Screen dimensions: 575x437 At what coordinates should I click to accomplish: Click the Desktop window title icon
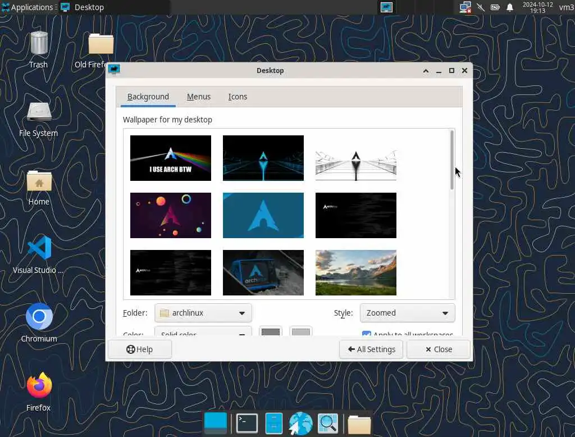click(x=114, y=69)
